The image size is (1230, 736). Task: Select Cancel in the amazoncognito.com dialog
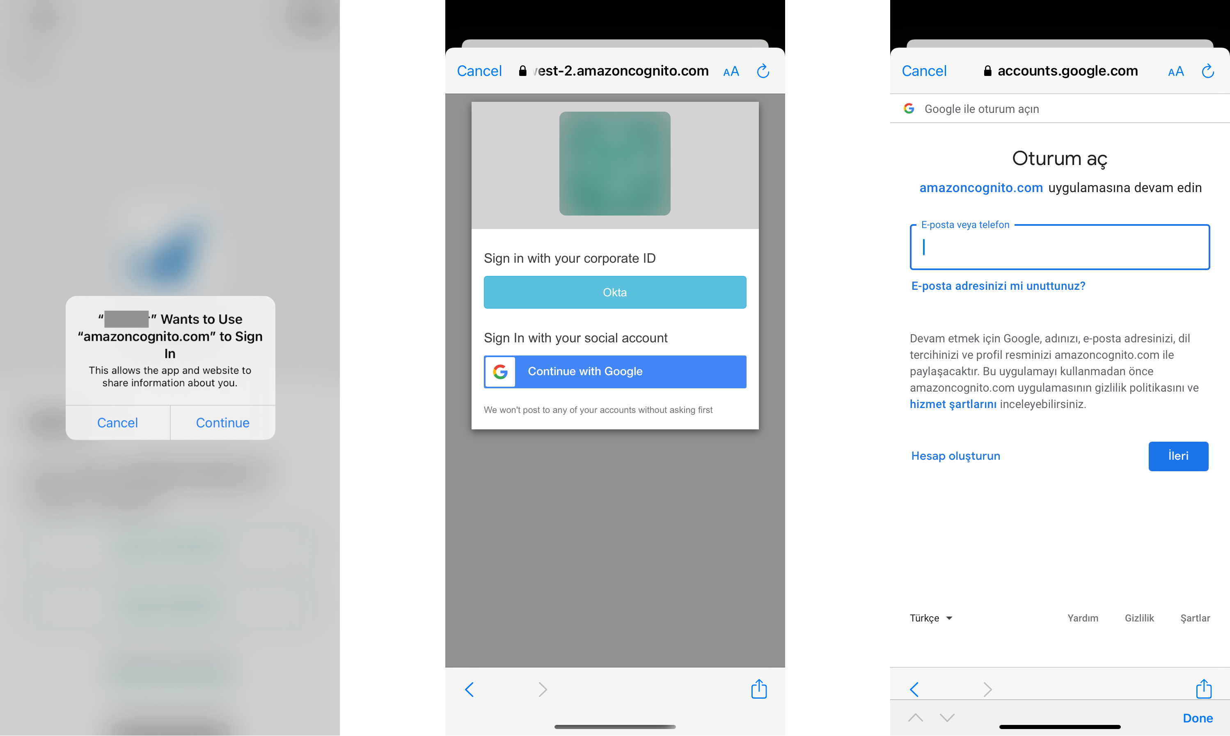coord(117,422)
